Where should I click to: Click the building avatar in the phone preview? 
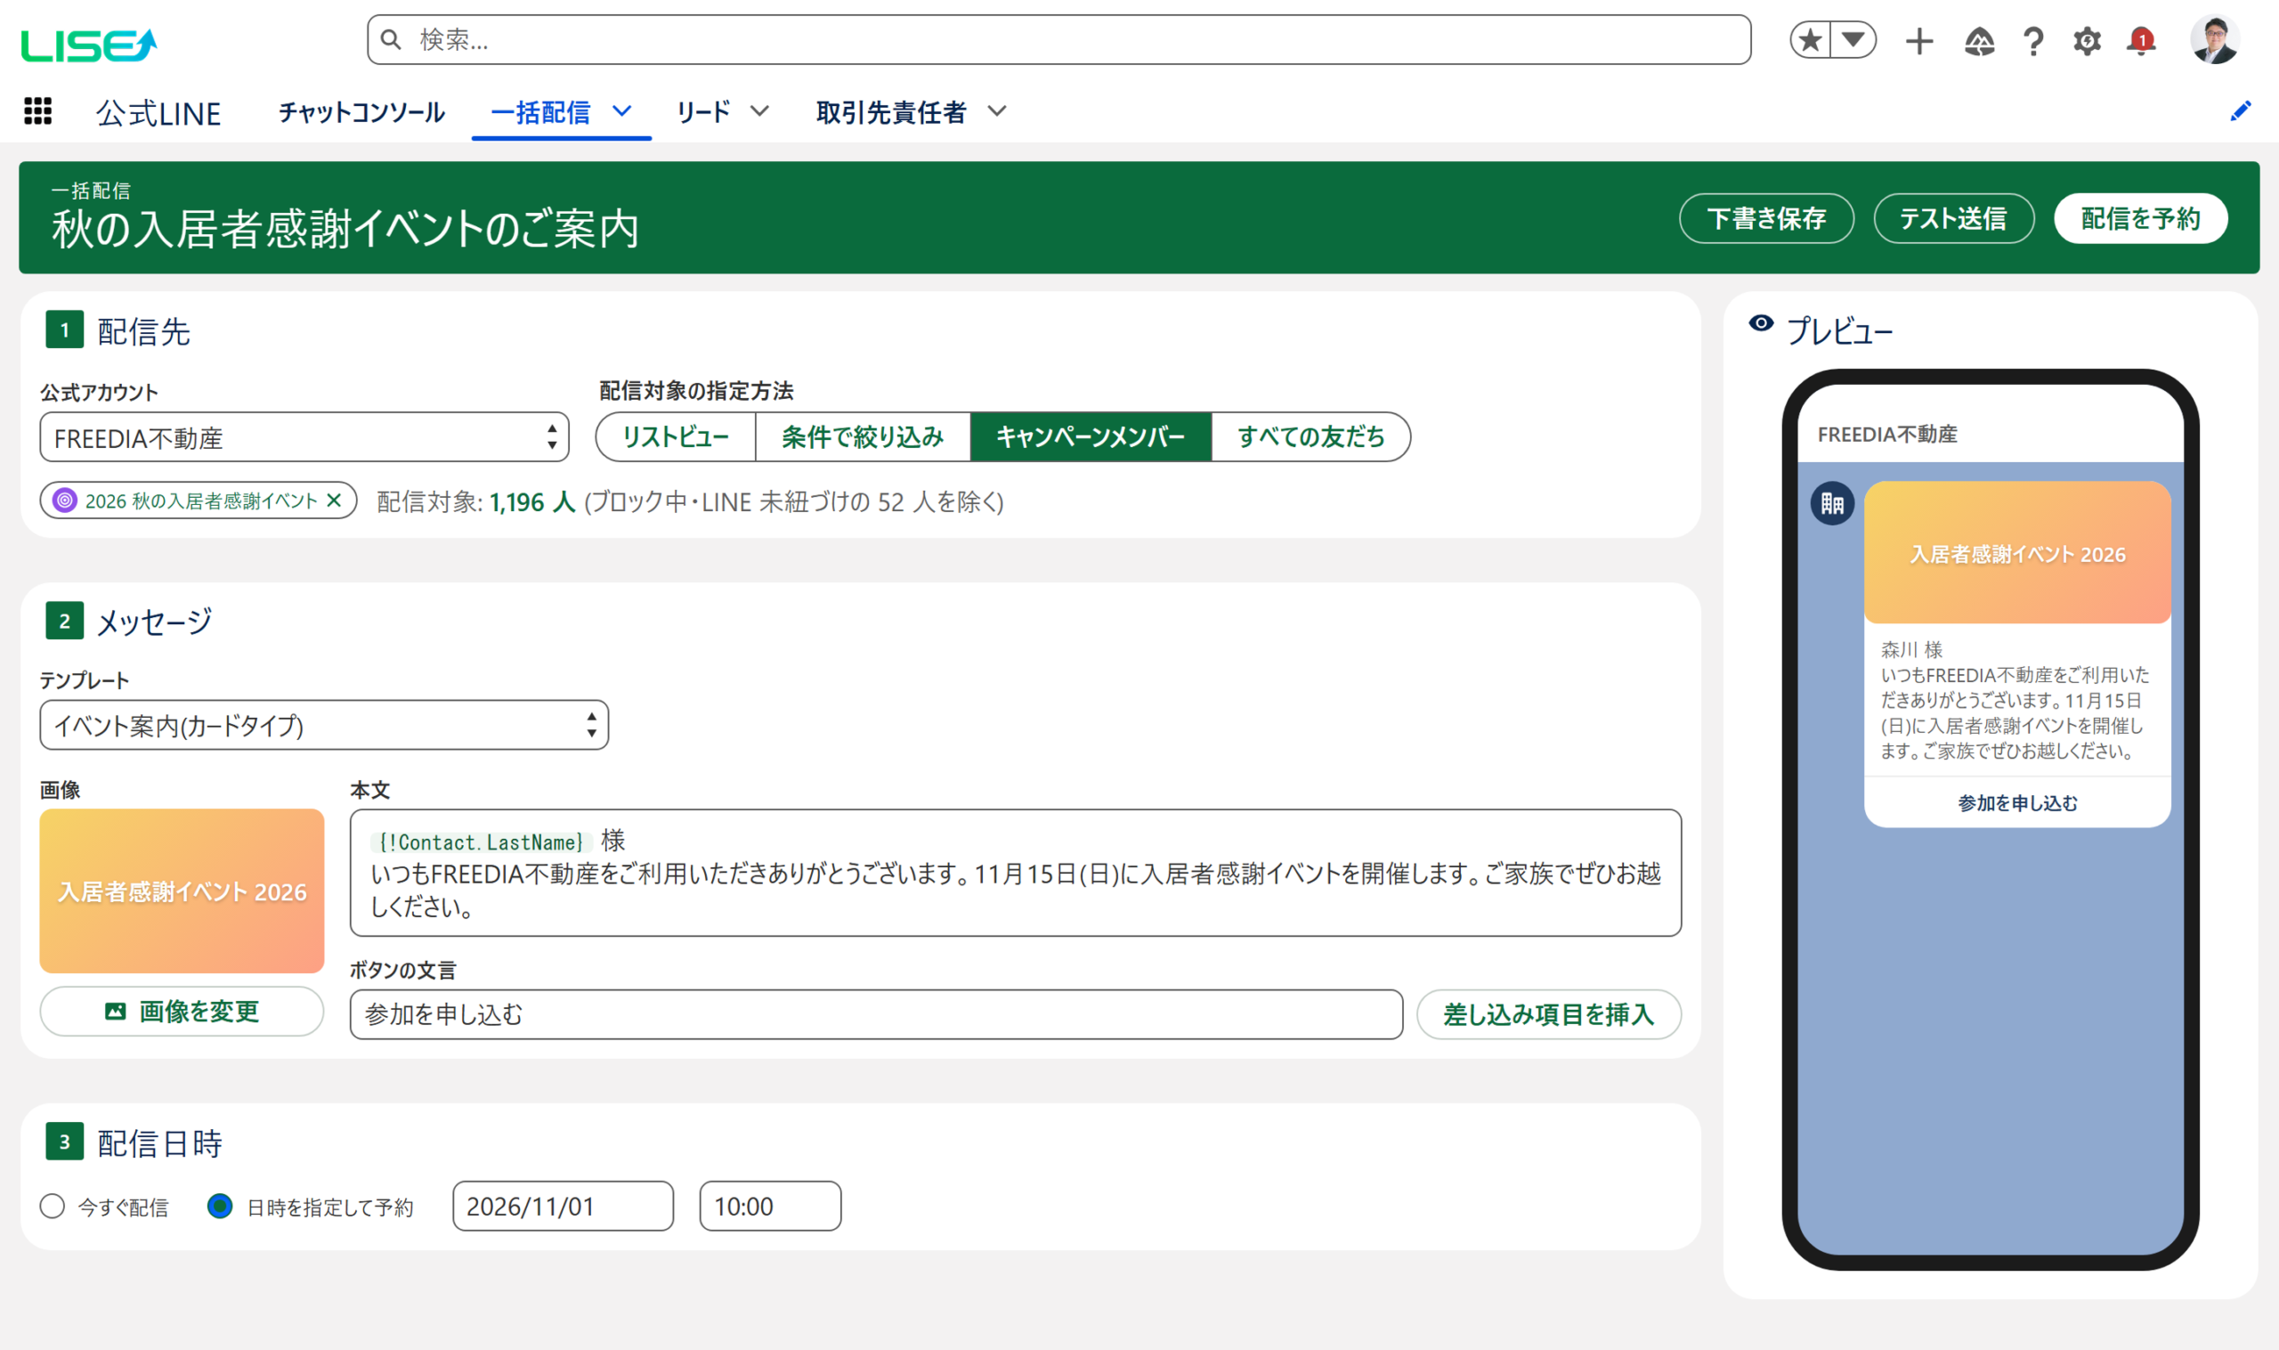1831,503
